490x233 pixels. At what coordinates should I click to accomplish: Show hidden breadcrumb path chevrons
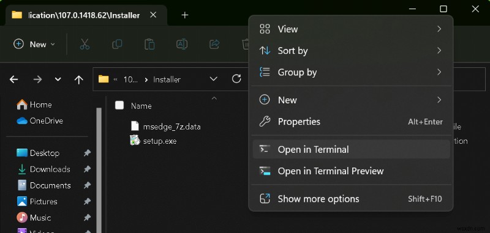(115, 80)
